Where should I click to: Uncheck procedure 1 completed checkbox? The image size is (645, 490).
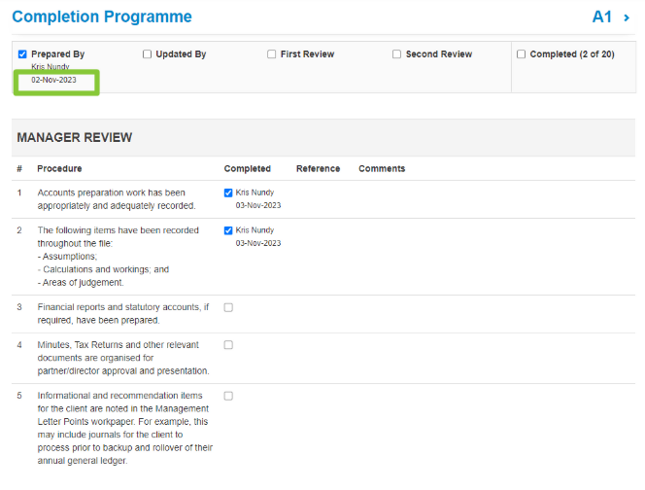pos(228,193)
